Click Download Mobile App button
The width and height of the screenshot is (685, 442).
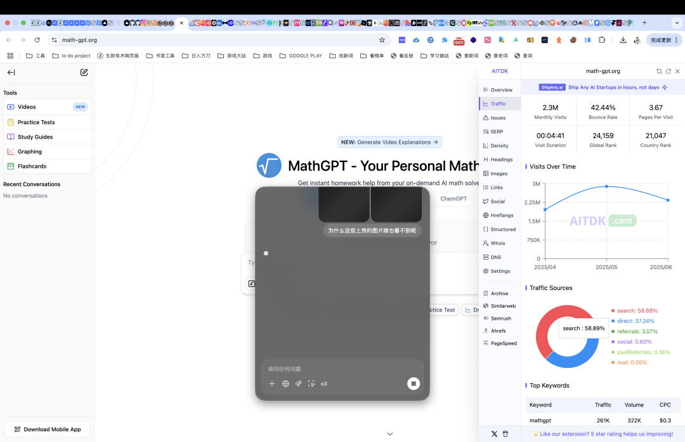(48, 429)
